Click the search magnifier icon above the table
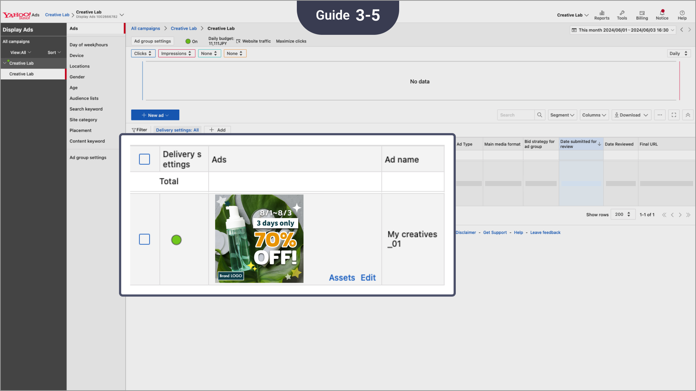Screen dimensions: 696x391 pyautogui.click(x=540, y=115)
